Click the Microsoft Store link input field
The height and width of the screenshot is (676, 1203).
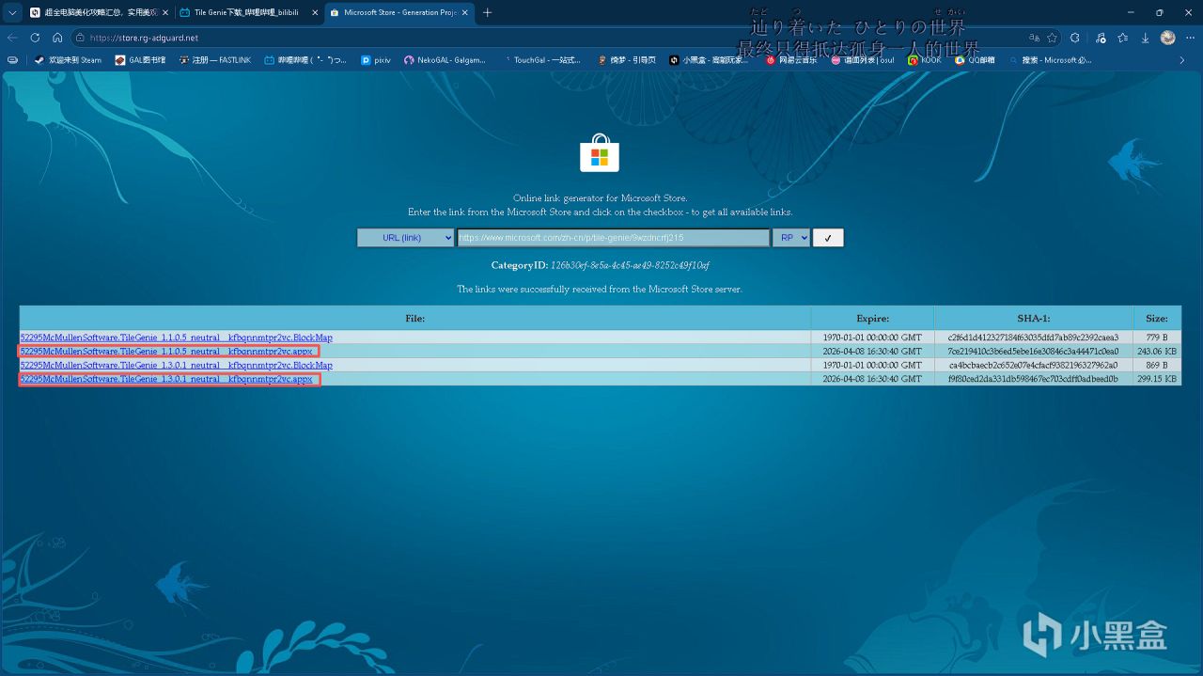click(614, 238)
